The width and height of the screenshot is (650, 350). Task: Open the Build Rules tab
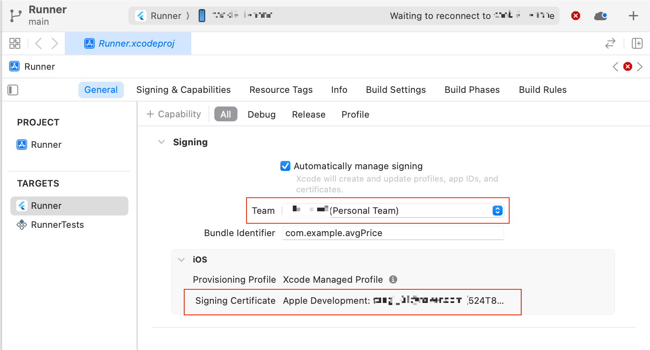[x=543, y=90]
